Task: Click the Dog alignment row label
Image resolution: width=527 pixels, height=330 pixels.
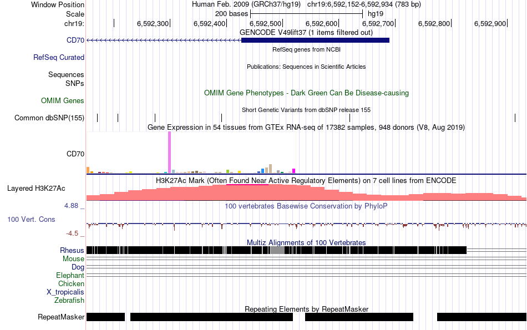Action: (78, 267)
